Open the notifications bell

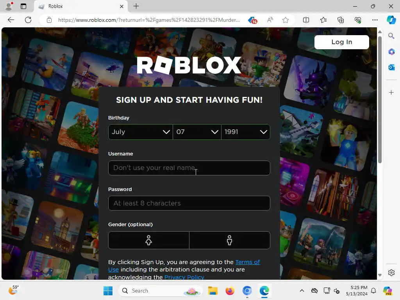coord(373,291)
